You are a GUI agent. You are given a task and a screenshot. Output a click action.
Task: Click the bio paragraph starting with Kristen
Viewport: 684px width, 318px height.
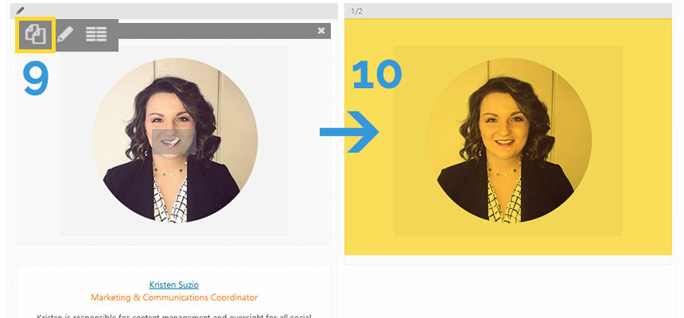[x=174, y=315]
